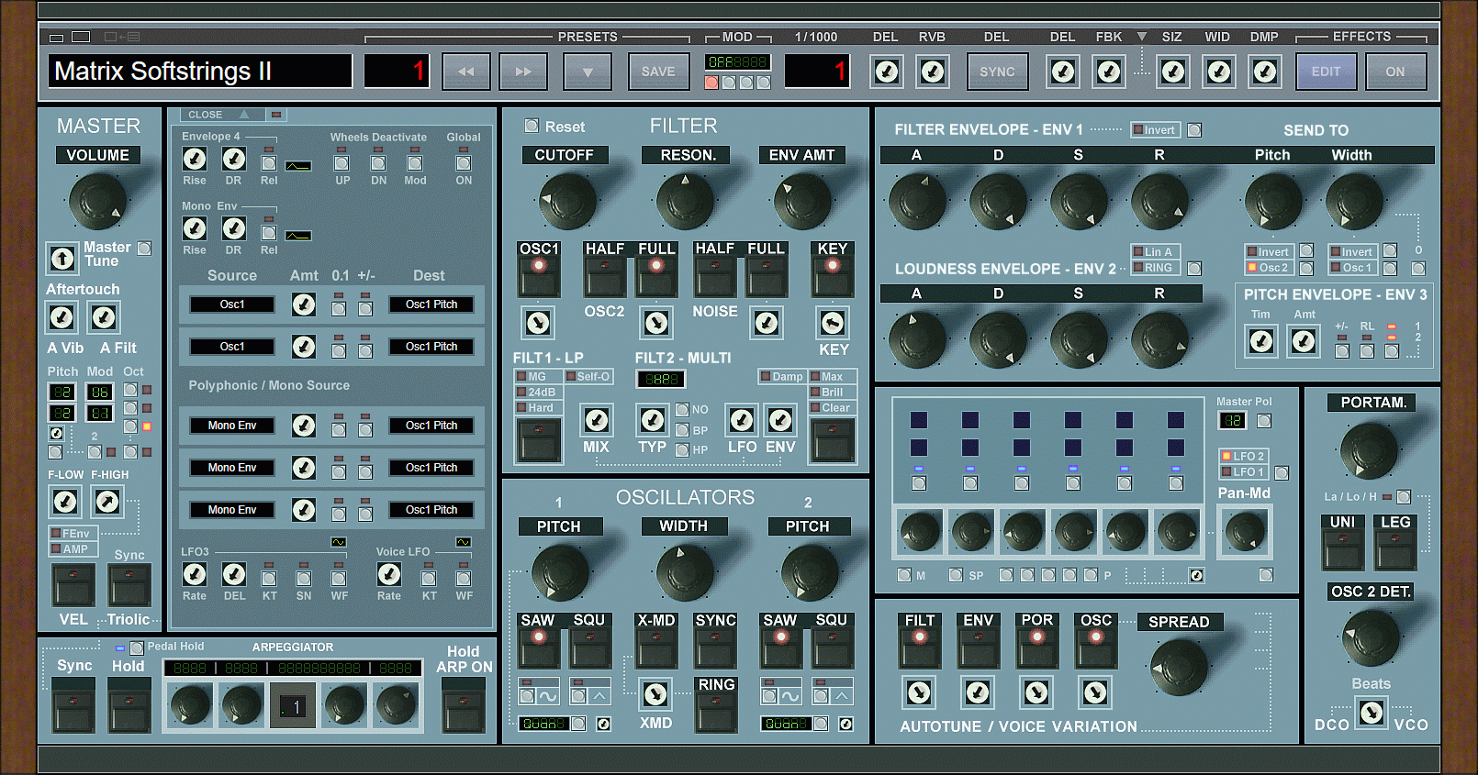Adjust the filter LFO amount knob

click(x=742, y=420)
